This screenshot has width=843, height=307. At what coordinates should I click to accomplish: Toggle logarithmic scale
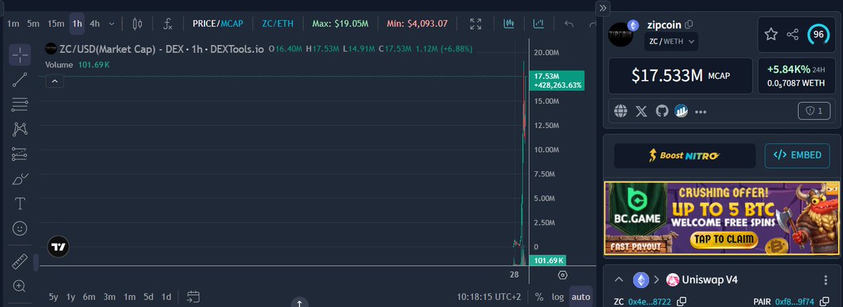[558, 296]
